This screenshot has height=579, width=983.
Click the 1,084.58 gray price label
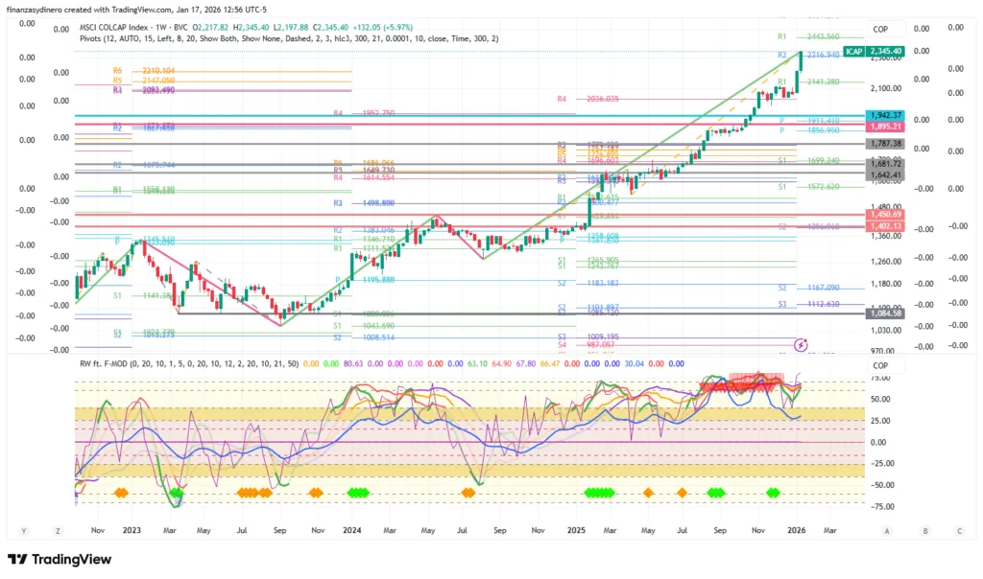883,313
